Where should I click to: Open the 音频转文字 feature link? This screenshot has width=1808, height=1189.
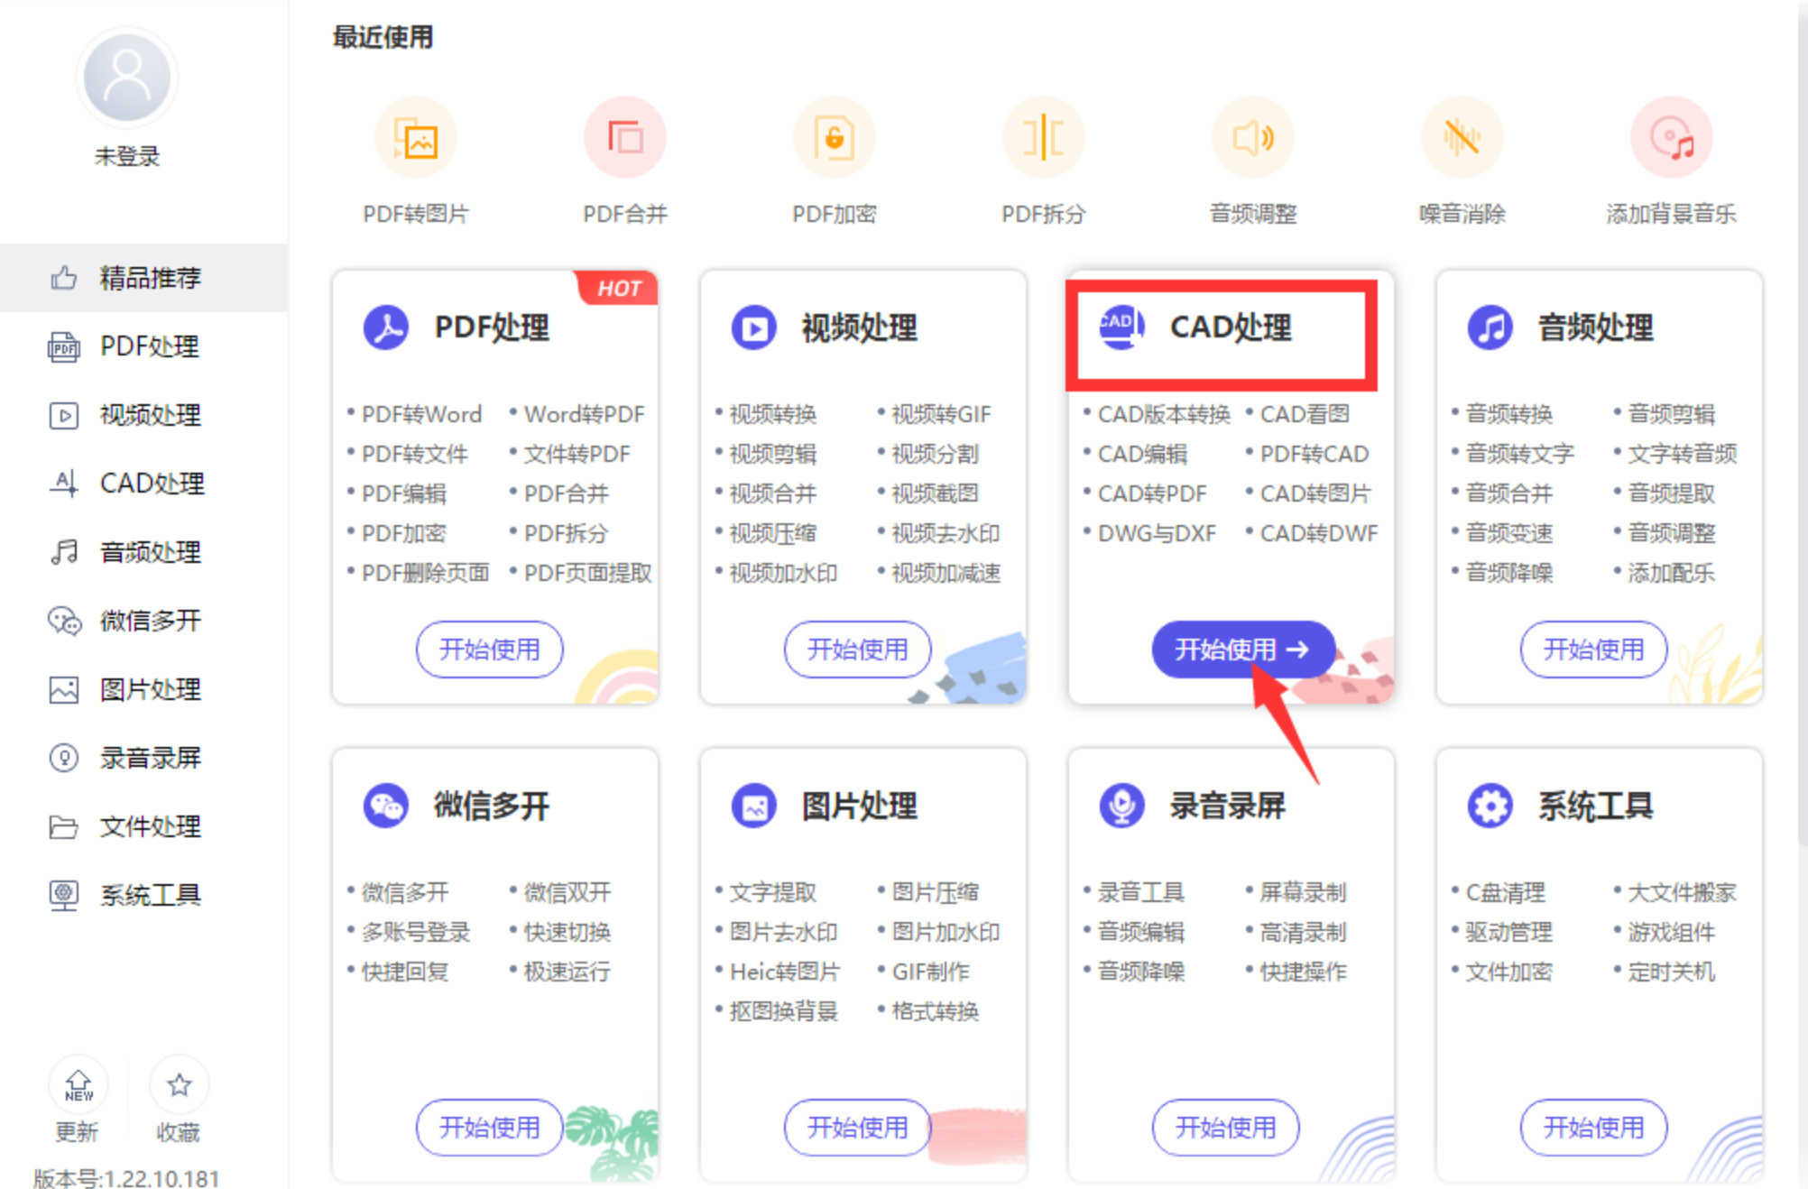[x=1519, y=454]
